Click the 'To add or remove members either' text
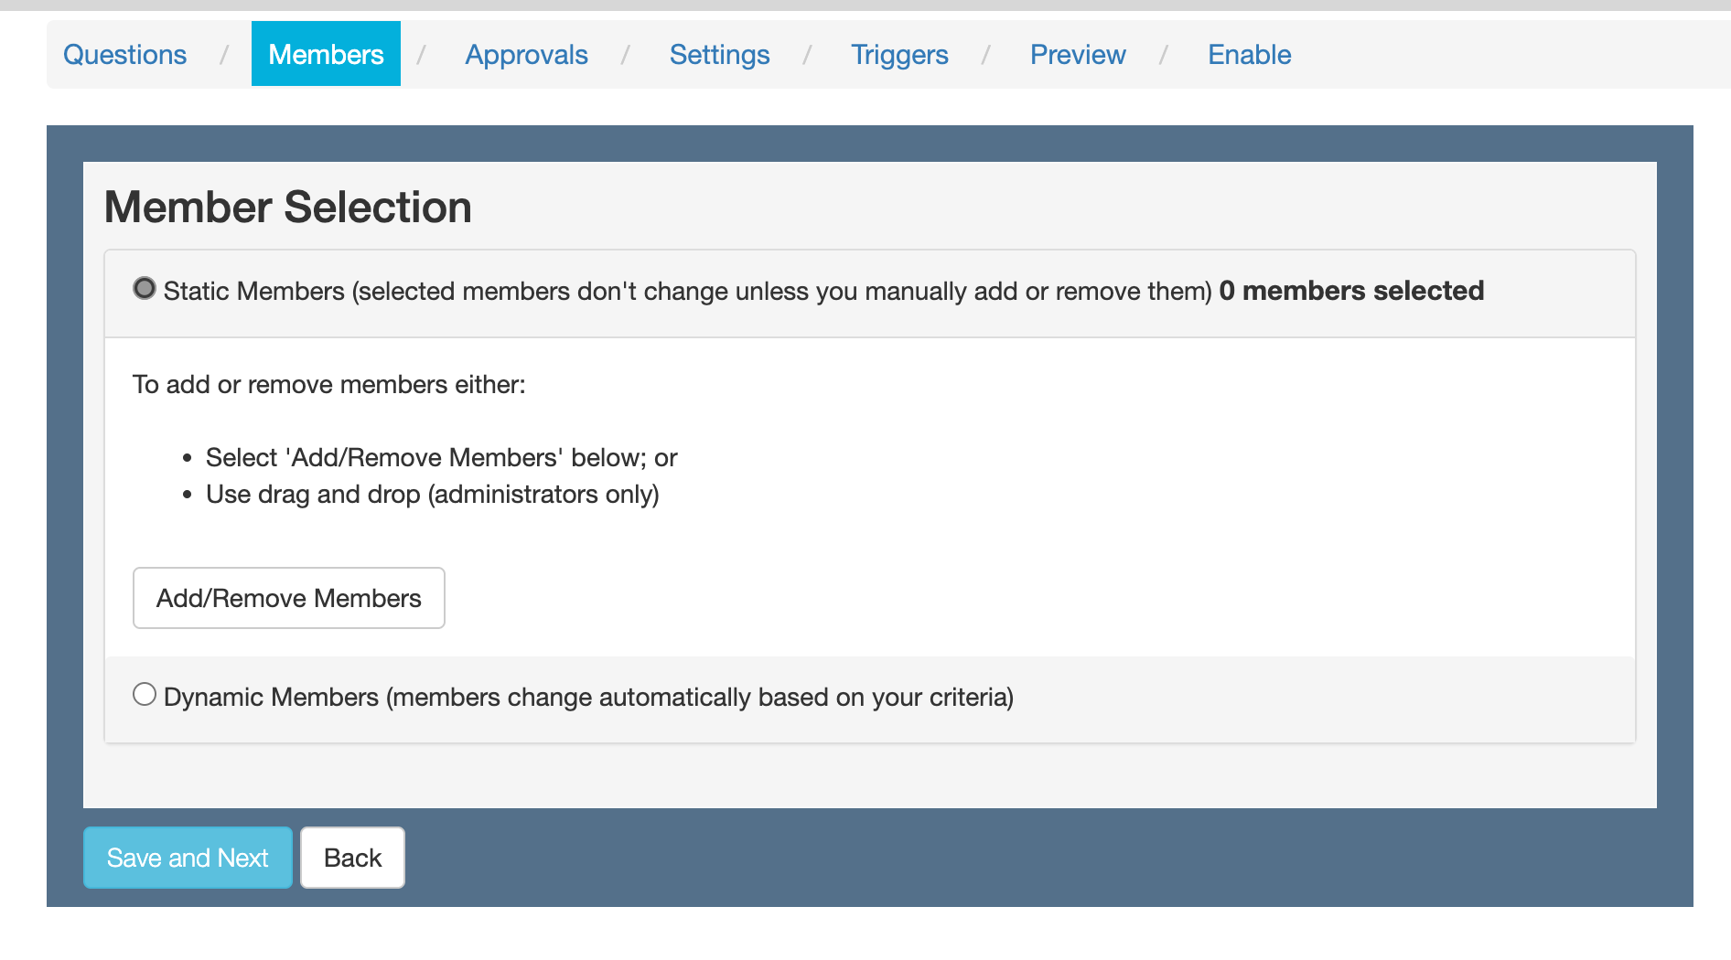1731x960 pixels. [329, 385]
